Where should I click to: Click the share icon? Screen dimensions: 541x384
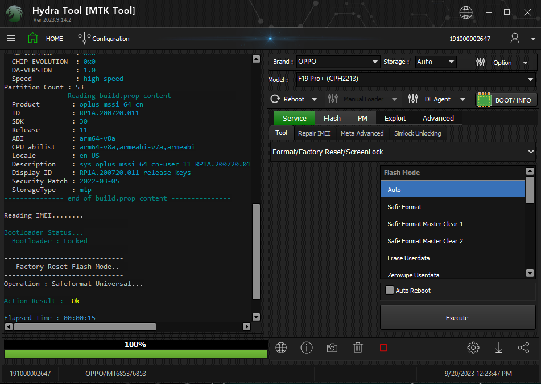point(523,348)
